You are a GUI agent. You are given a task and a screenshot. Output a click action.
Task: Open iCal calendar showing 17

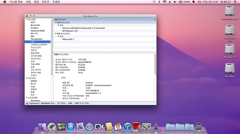coord(118,127)
